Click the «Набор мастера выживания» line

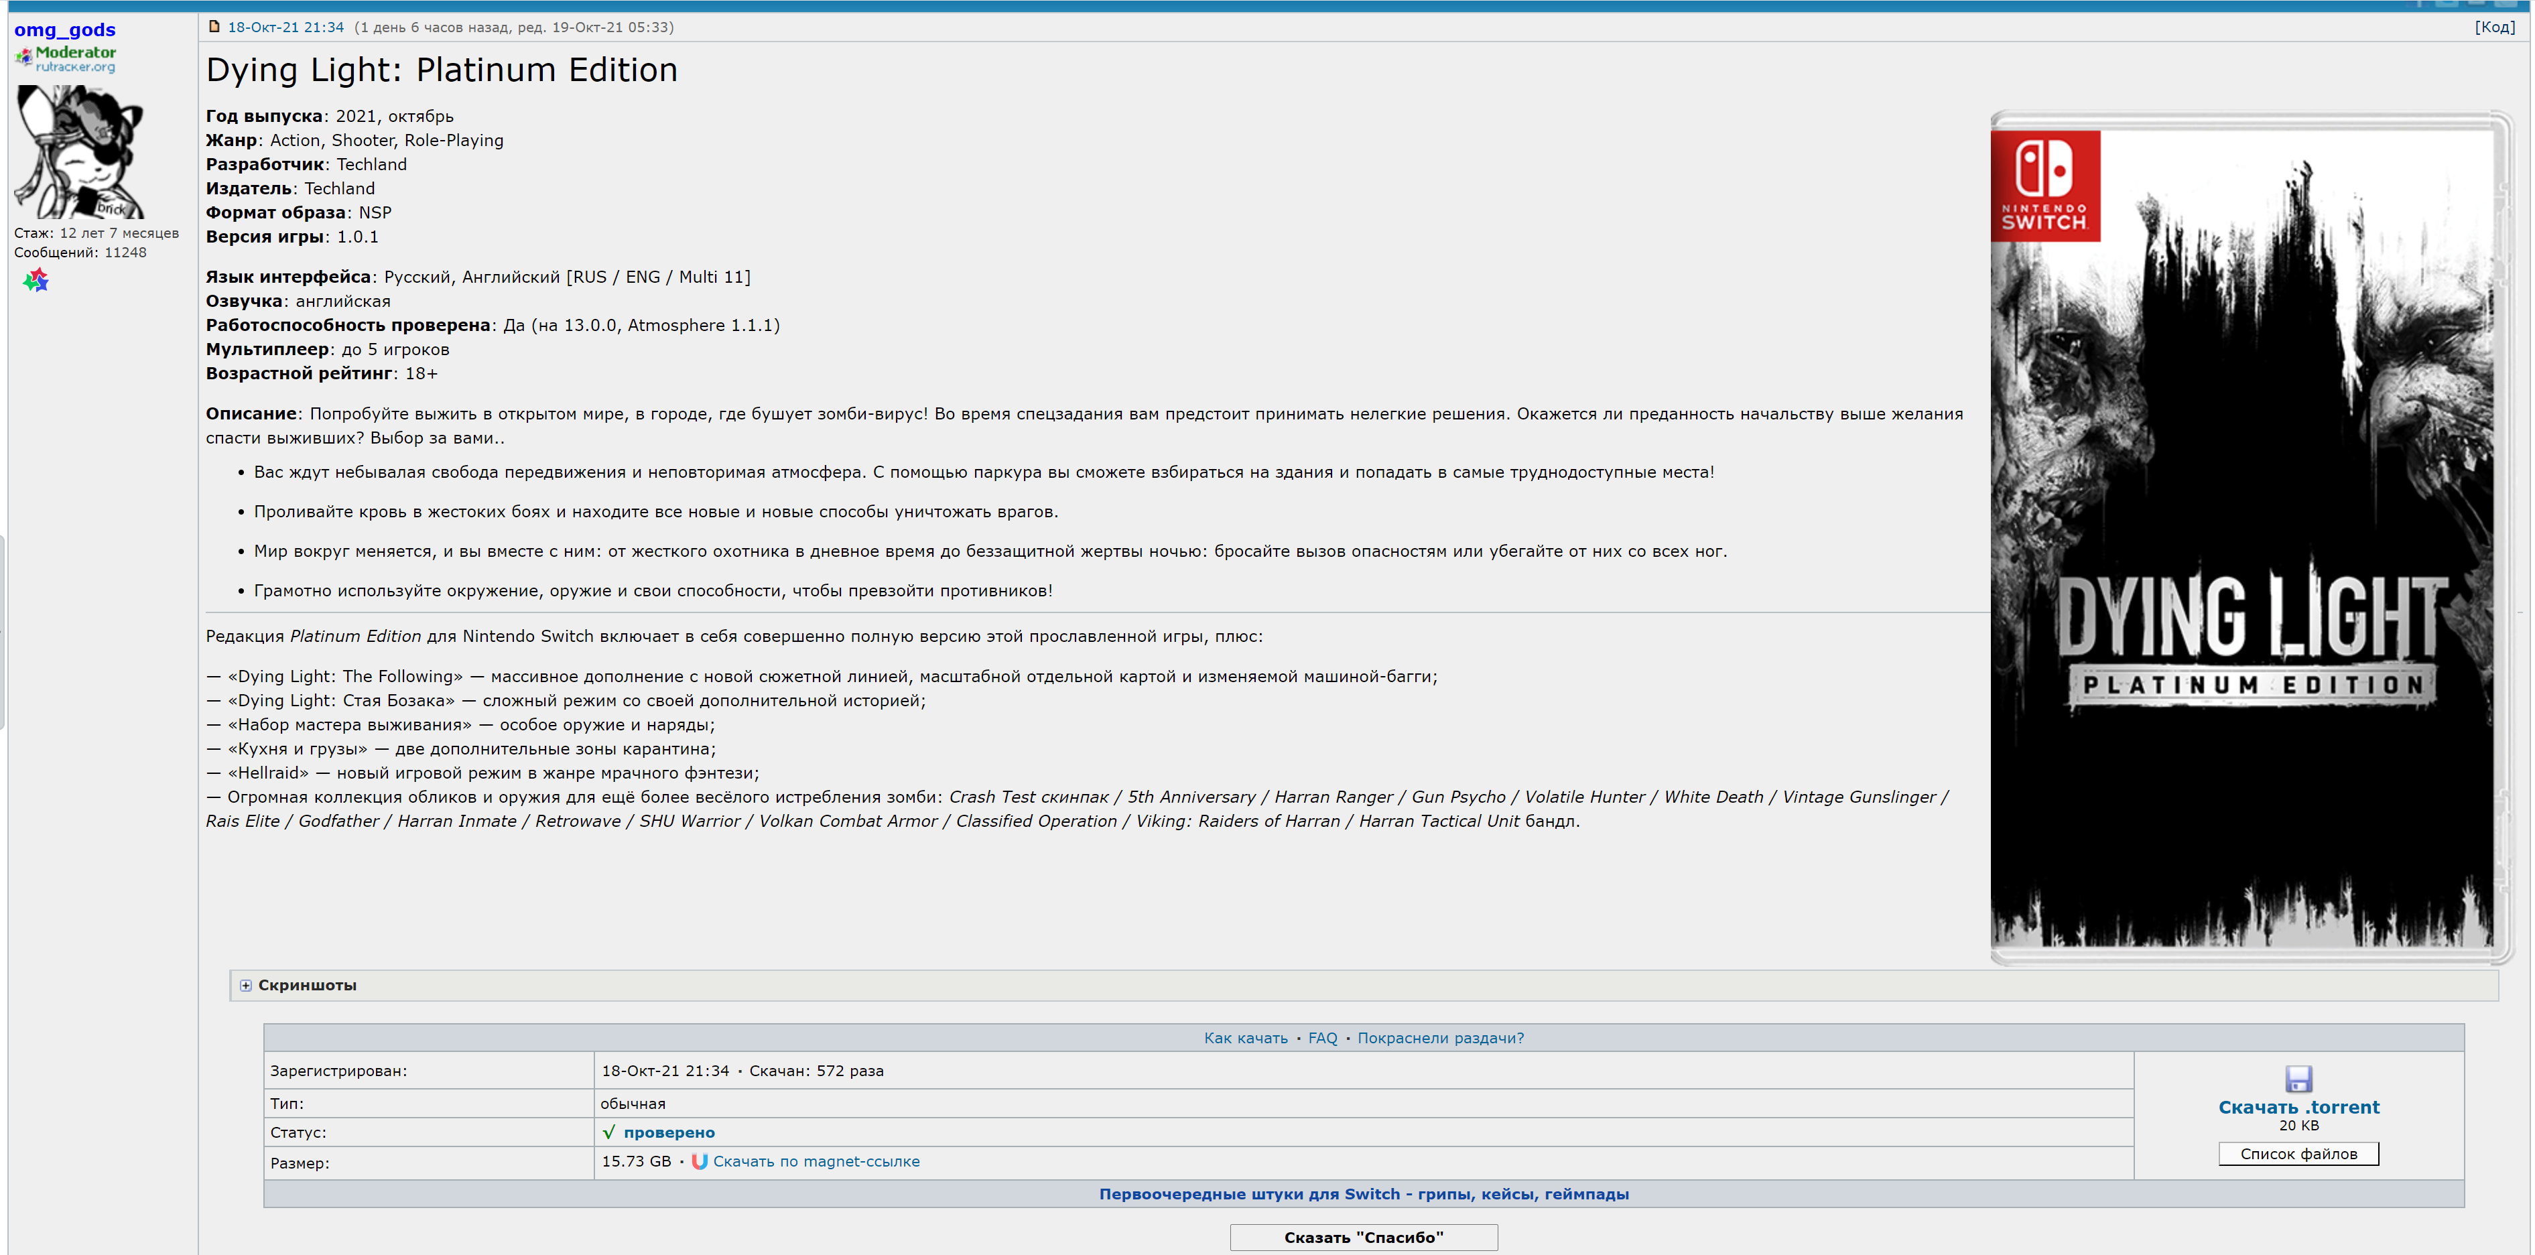click(460, 726)
